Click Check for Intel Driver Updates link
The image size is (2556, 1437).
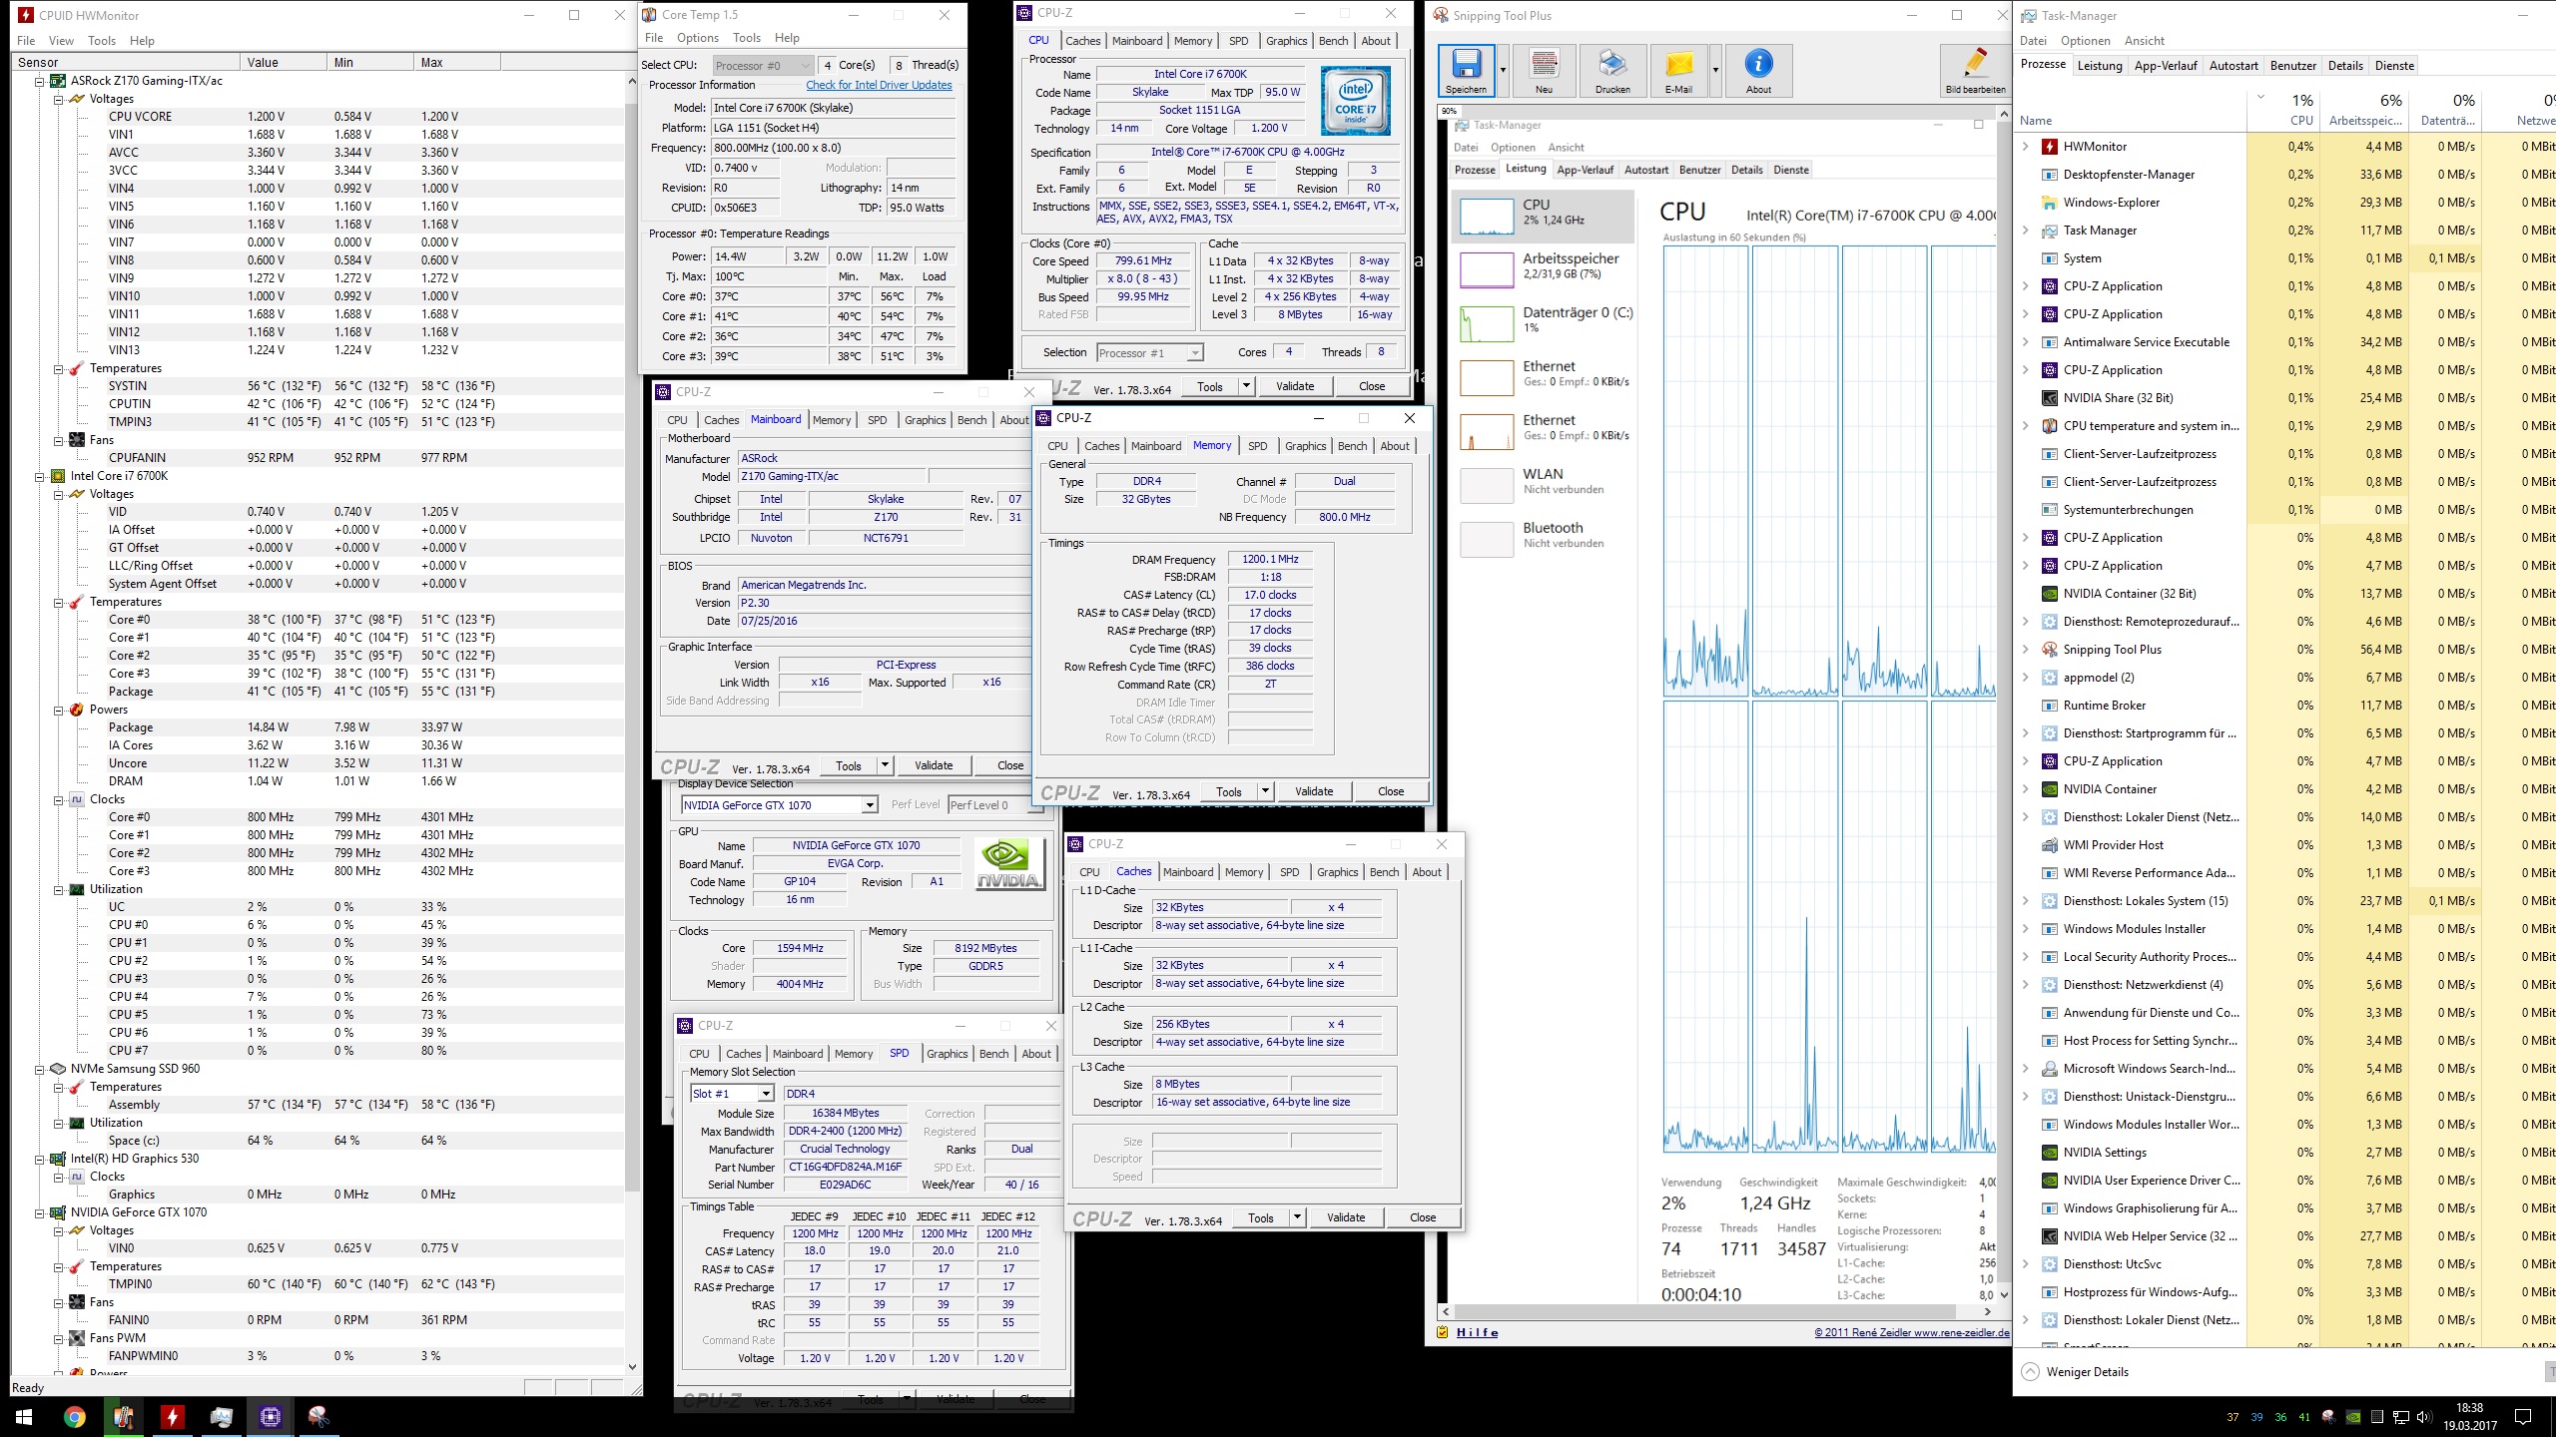click(x=879, y=85)
